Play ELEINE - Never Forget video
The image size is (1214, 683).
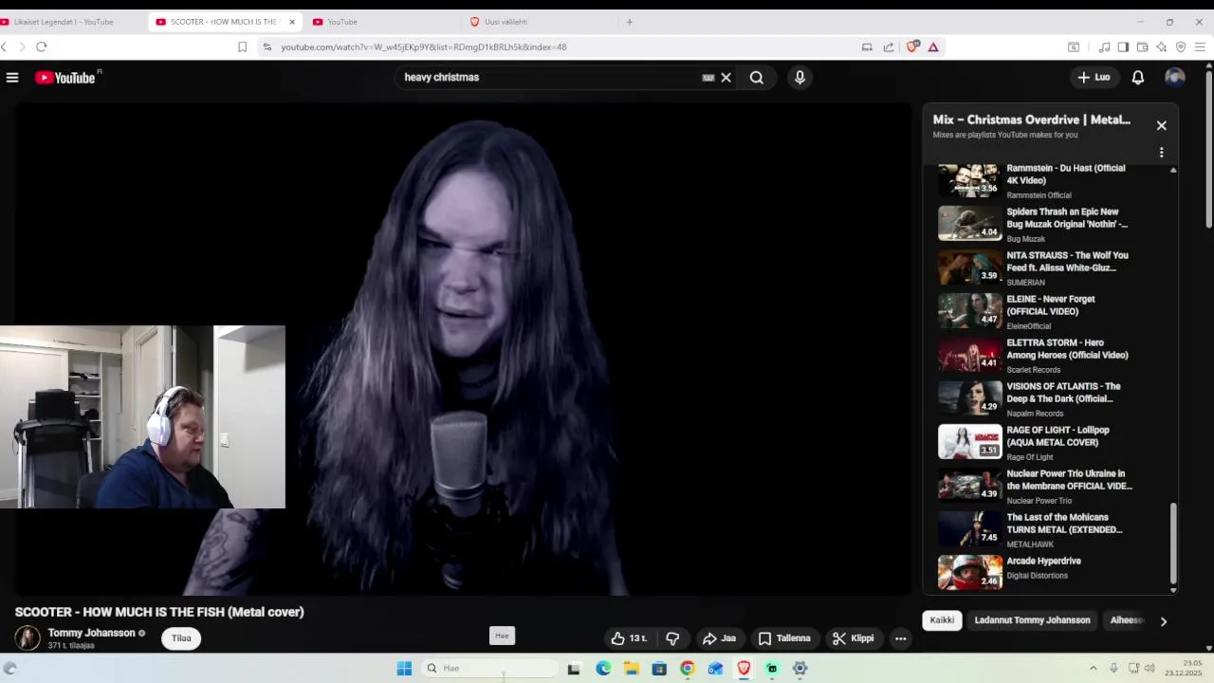point(1036,311)
